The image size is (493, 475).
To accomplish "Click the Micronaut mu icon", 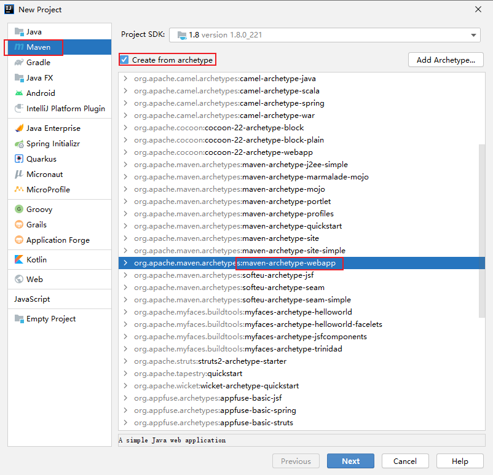I will [19, 174].
